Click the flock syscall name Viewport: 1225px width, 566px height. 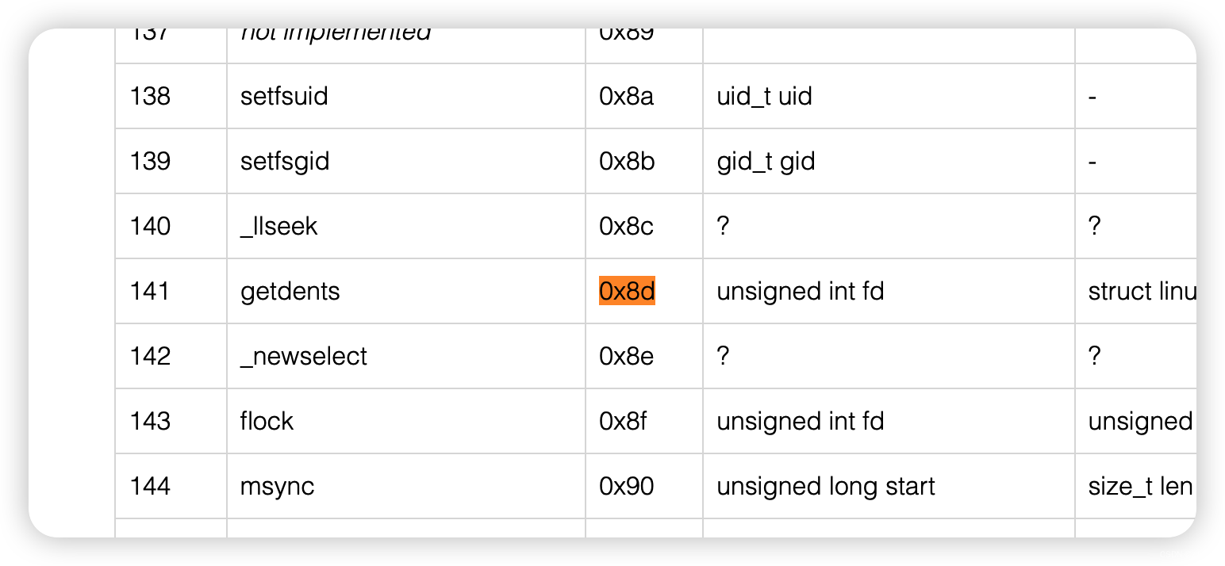[267, 421]
